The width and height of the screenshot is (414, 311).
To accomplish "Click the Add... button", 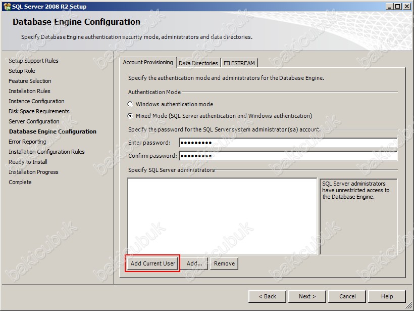I will 194,263.
